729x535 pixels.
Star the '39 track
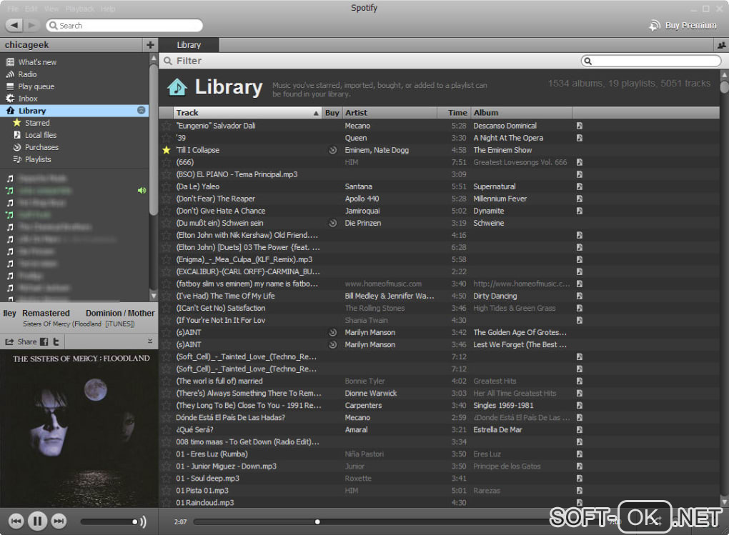point(166,138)
